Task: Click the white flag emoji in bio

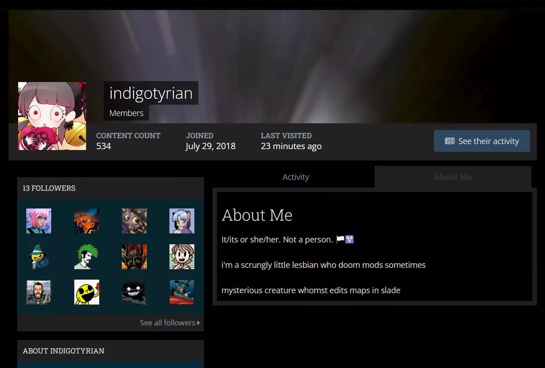Action: (x=340, y=239)
